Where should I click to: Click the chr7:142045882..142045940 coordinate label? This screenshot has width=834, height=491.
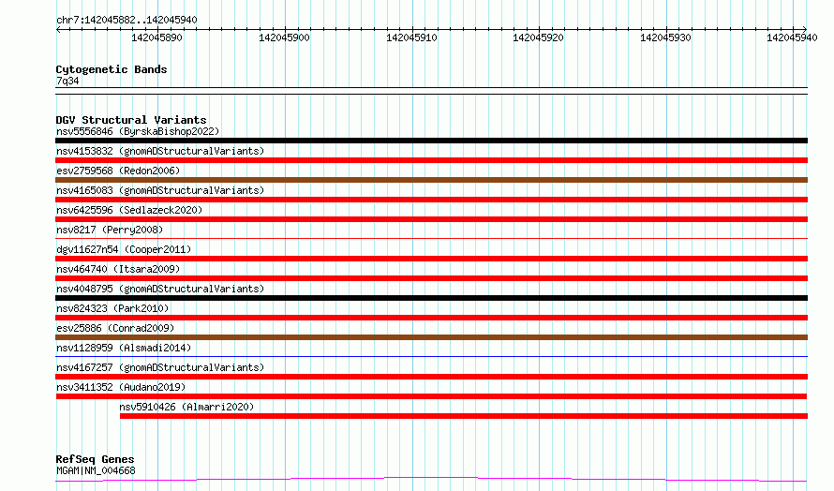[x=127, y=20]
